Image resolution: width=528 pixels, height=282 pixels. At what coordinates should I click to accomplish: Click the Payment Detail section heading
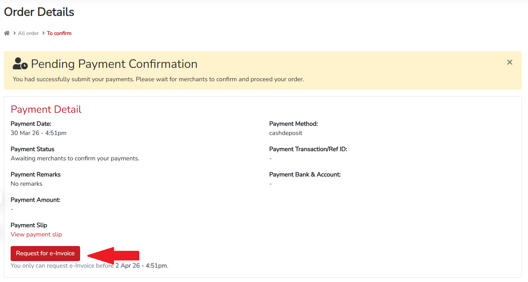(46, 109)
